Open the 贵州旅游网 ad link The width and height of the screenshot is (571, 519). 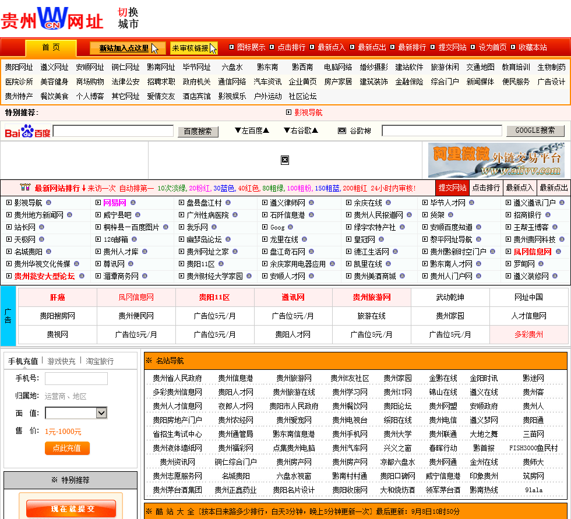tap(372, 297)
